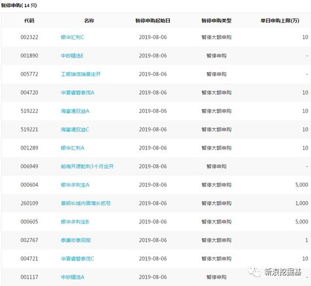Open fund link 海富通欣益C

click(75, 129)
